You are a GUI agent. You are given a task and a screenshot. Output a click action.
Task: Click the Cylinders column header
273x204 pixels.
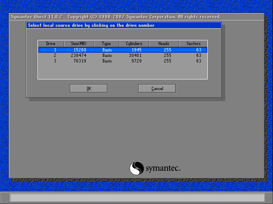[134, 43]
